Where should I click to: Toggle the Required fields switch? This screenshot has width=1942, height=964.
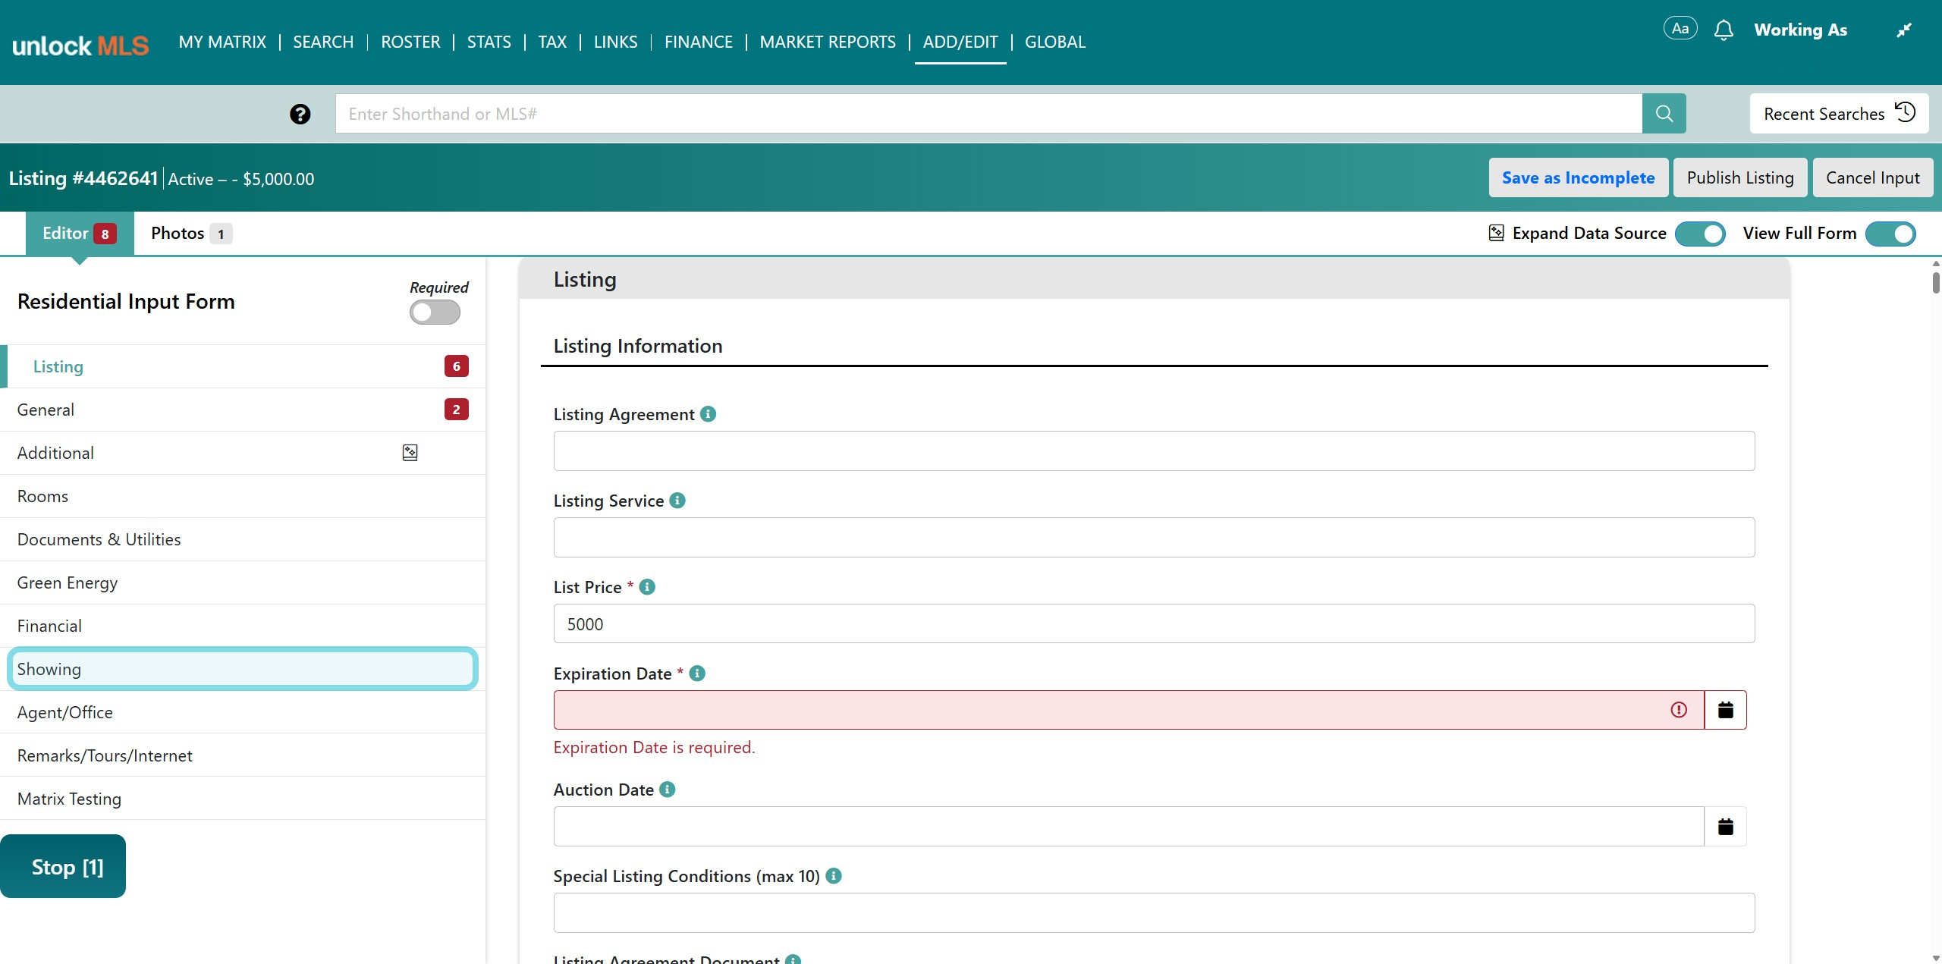[435, 312]
